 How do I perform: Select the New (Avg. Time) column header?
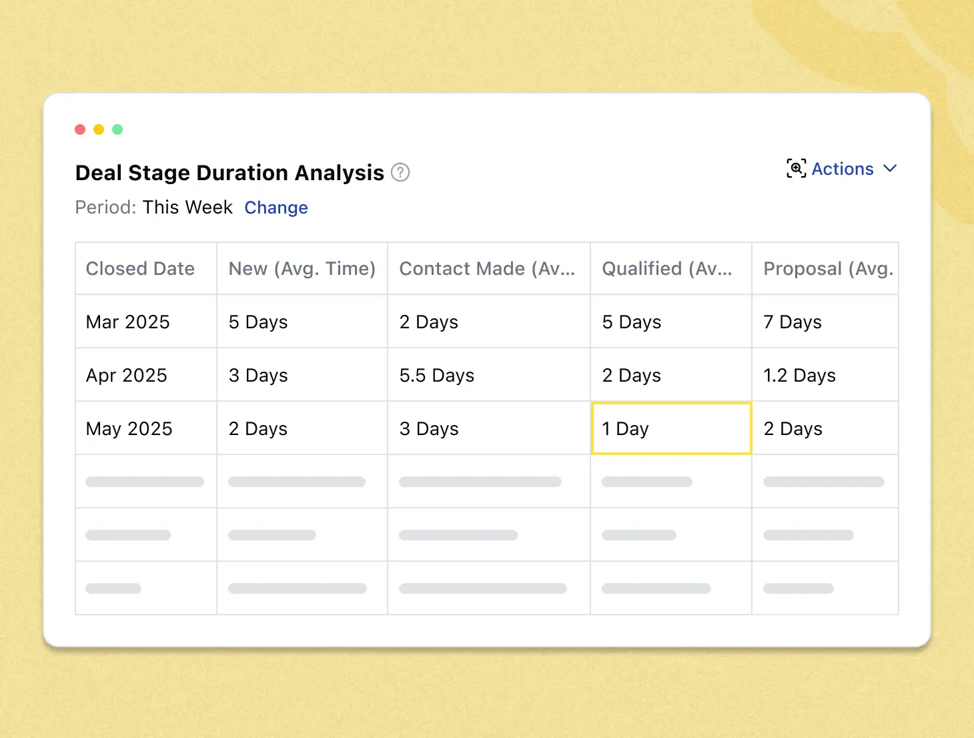(302, 268)
